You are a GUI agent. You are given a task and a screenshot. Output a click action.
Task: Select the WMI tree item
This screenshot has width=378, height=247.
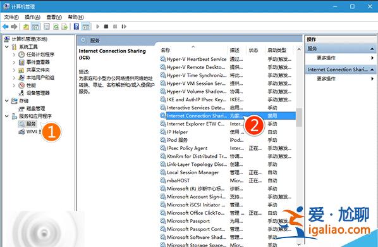click(32, 132)
